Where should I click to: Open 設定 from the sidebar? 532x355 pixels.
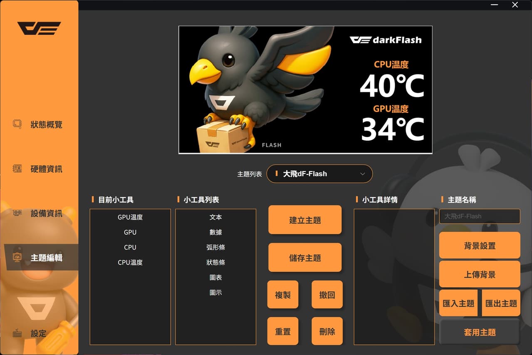[x=39, y=333]
